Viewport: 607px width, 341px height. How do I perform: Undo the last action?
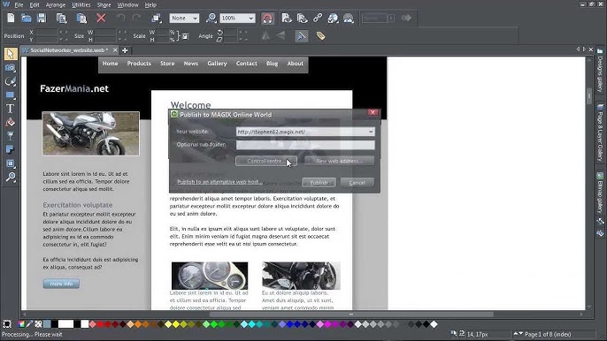click(120, 18)
